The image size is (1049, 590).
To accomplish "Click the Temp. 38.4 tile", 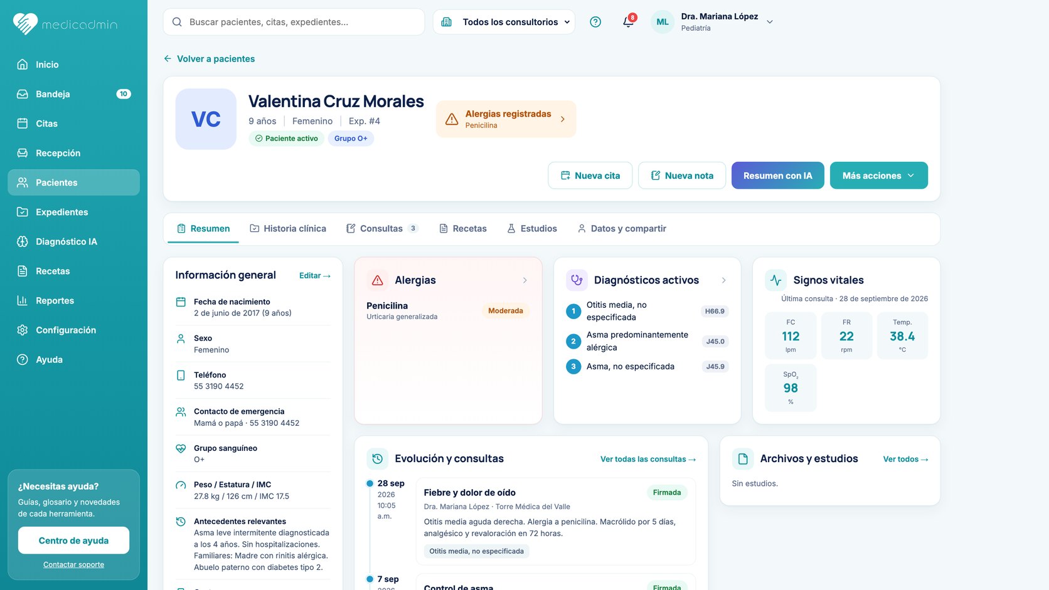I will click(902, 335).
